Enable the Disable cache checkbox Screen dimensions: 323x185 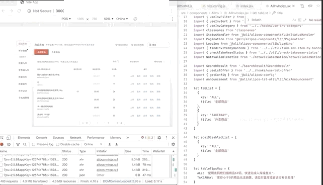[x=58, y=144]
